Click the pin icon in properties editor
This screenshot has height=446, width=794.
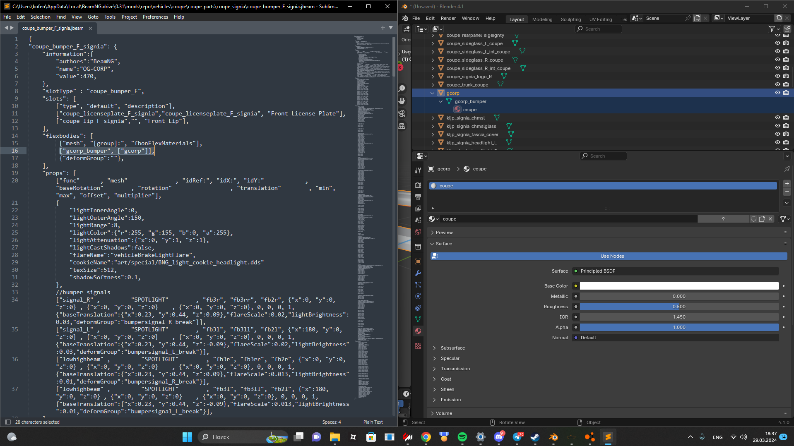787,169
